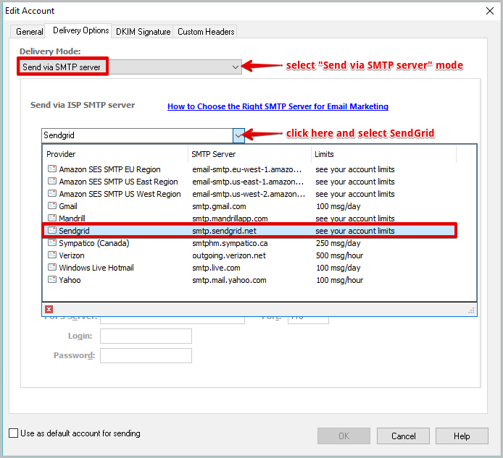Select Yahoo from the provider list
Image resolution: width=503 pixels, height=458 pixels.
pyautogui.click(x=249, y=280)
